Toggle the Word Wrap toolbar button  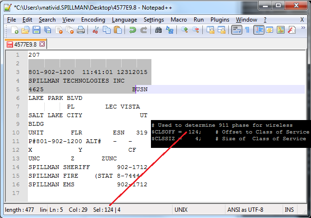(x=236, y=30)
